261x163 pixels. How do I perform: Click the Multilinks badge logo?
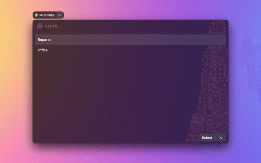[x=36, y=15]
